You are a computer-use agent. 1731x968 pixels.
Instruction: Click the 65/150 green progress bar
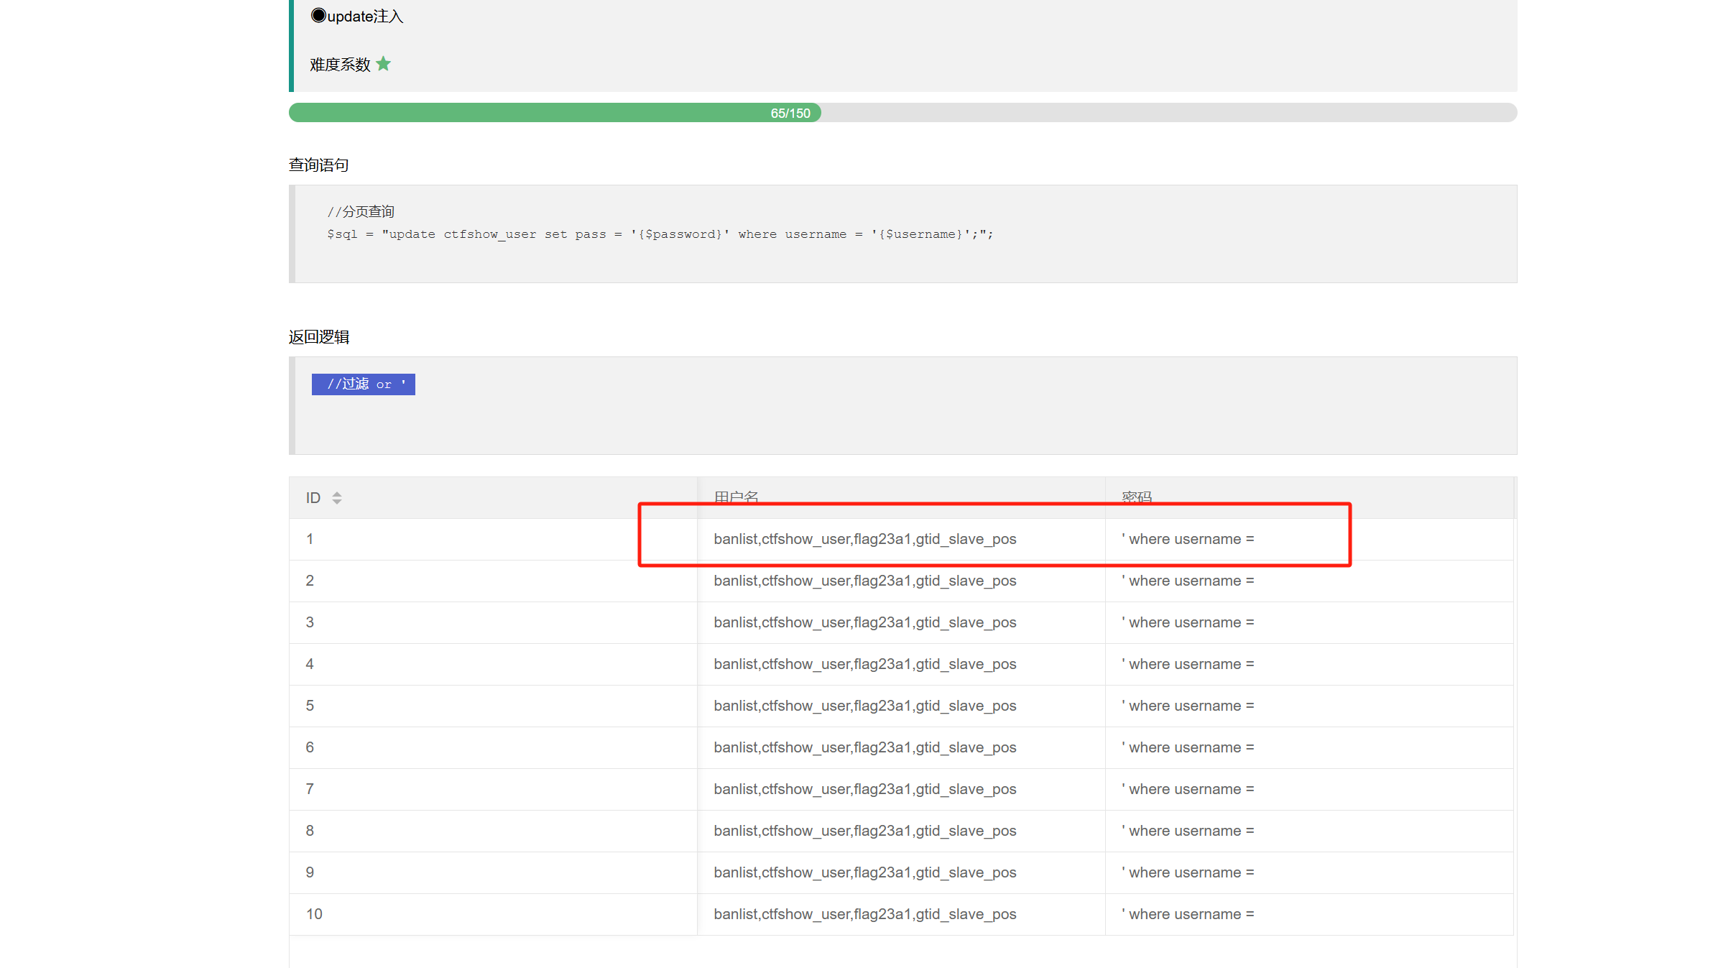click(x=554, y=113)
